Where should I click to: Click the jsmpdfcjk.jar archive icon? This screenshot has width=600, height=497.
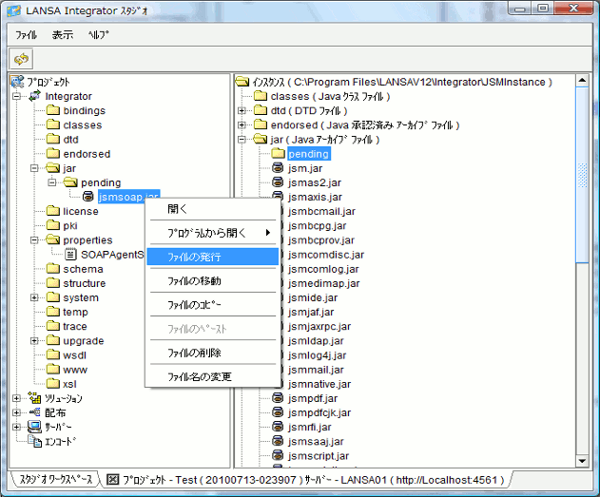click(278, 412)
